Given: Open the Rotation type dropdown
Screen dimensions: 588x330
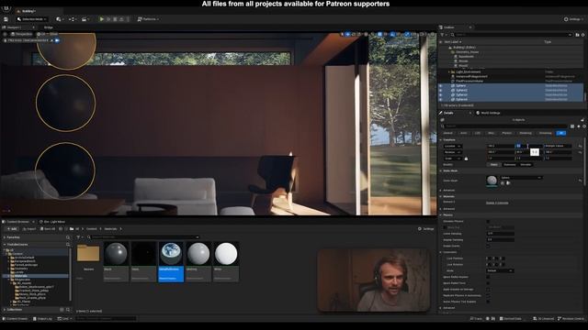Looking at the screenshot, I should [x=452, y=152].
